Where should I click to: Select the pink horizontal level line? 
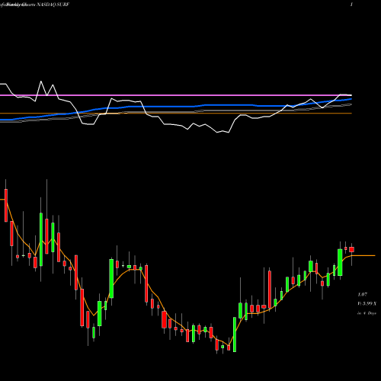click(x=176, y=95)
